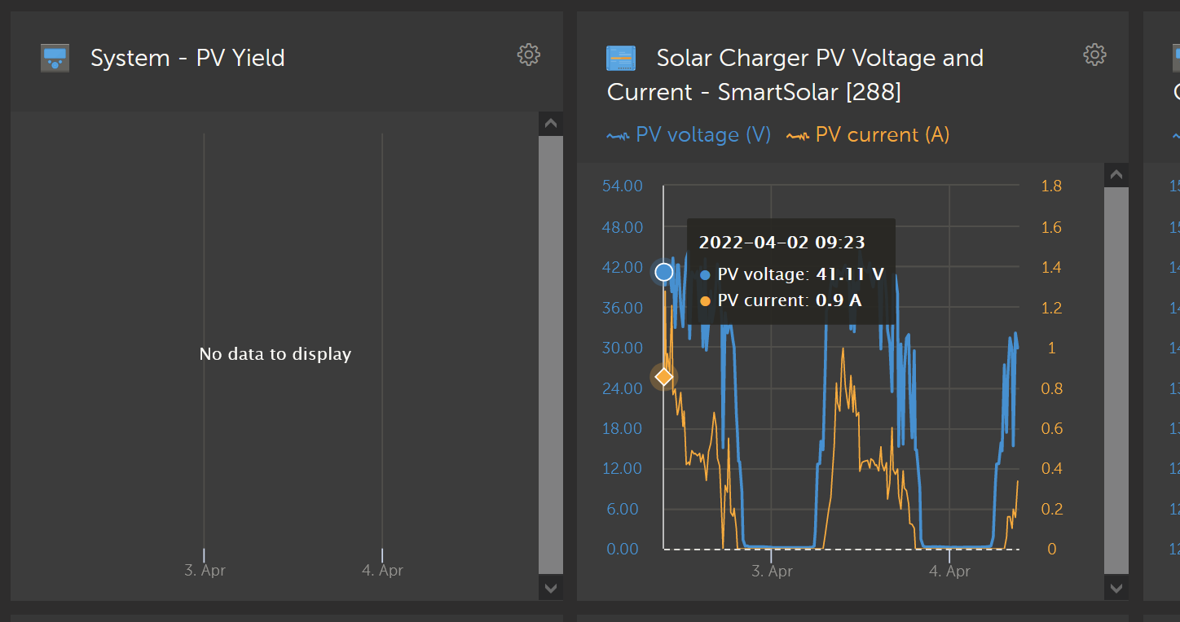Click scroll-up arrow on SmartSolar widget scrollbar
Image resolution: width=1180 pixels, height=622 pixels.
[x=1116, y=173]
